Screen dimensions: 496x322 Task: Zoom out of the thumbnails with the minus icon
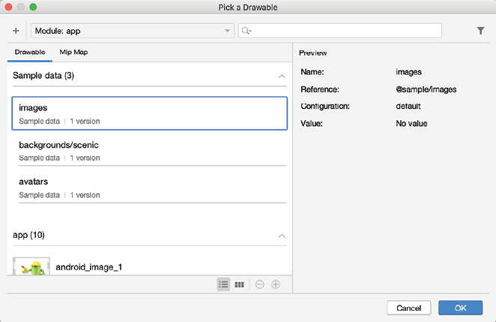[x=259, y=284]
